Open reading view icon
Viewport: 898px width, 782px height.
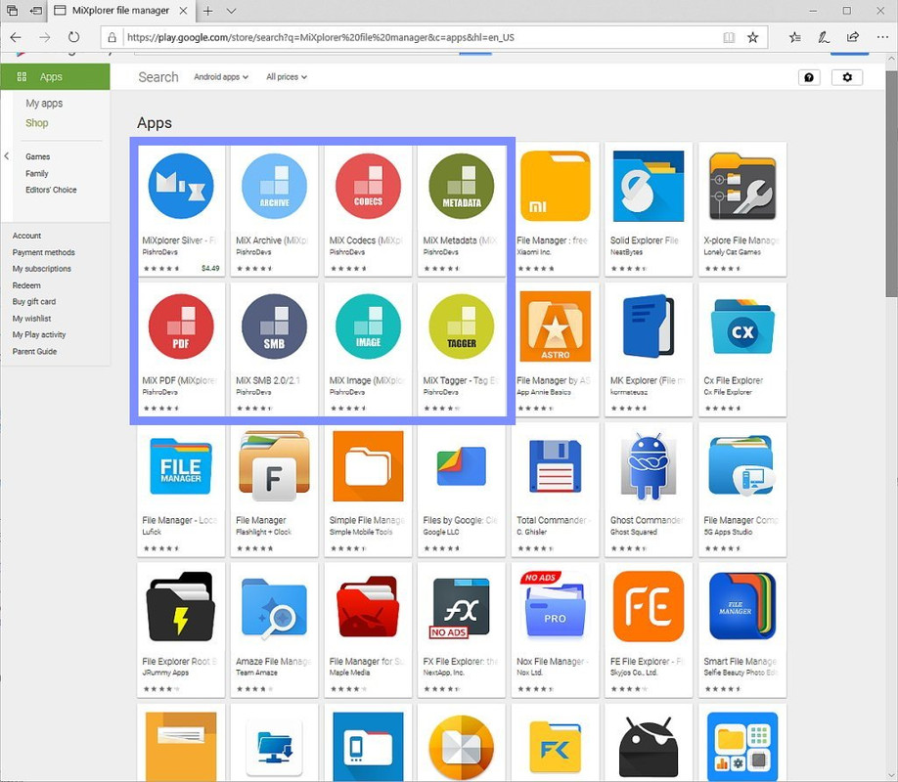click(729, 37)
